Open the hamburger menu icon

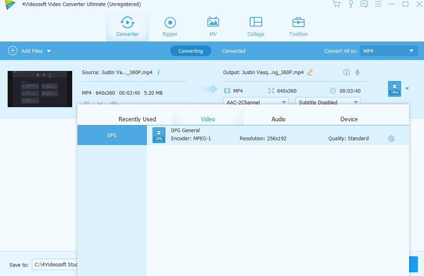(x=378, y=4)
